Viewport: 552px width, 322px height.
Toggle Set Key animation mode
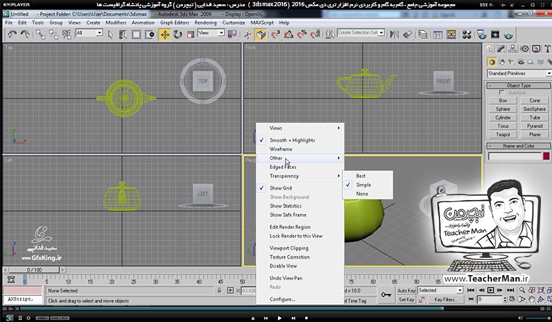coord(406,299)
